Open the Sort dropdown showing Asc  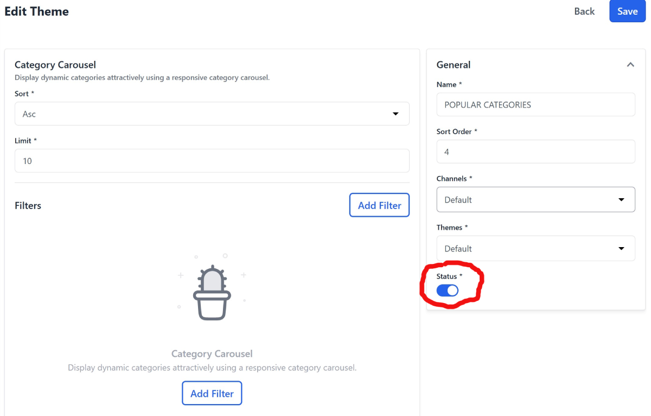point(212,114)
